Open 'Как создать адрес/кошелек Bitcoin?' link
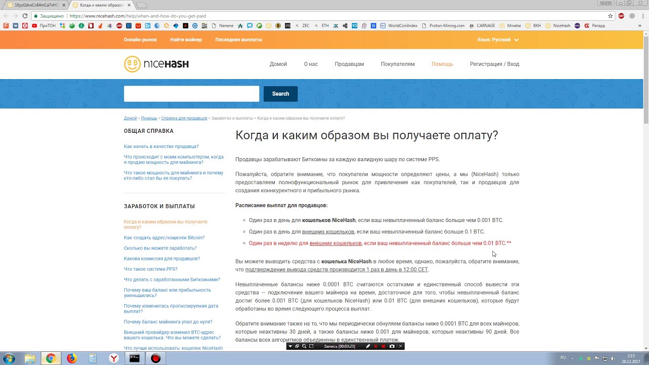 [x=164, y=238]
